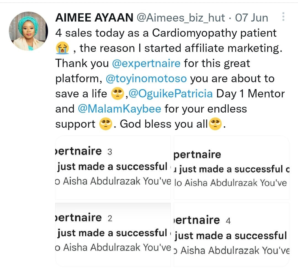Open the top-right attached image without a number badge
298x269 pixels.
point(232,167)
